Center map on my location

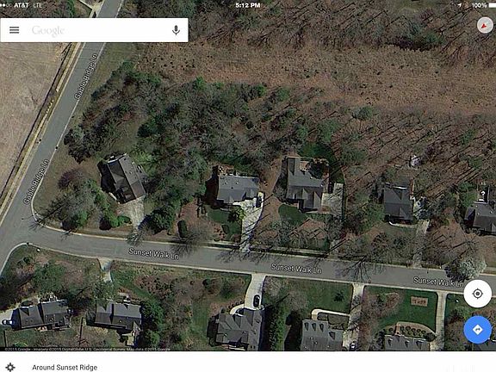coord(477,294)
